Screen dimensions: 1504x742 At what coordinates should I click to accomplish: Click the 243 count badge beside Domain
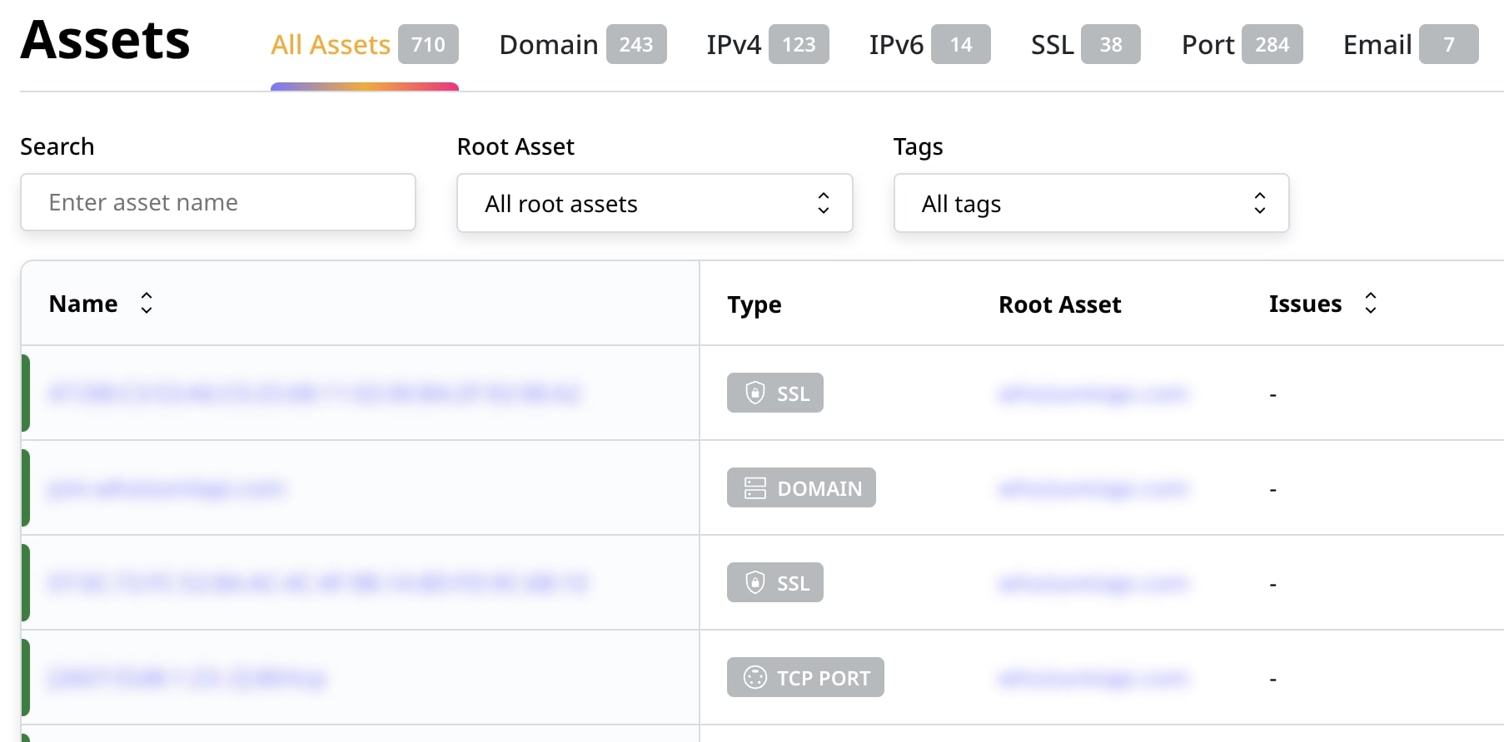(x=636, y=45)
